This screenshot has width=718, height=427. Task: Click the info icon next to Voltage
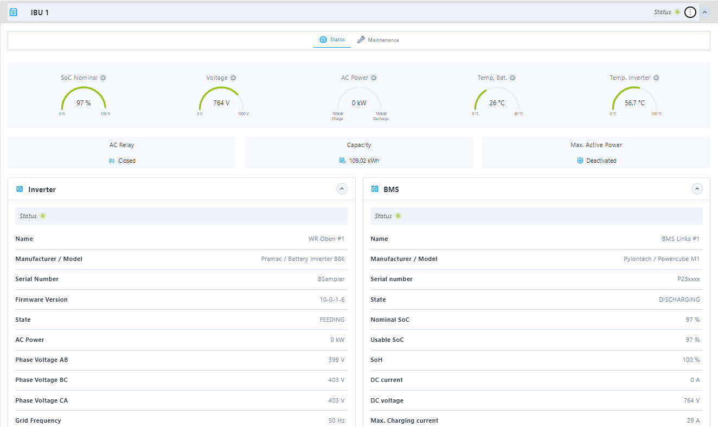pos(233,78)
